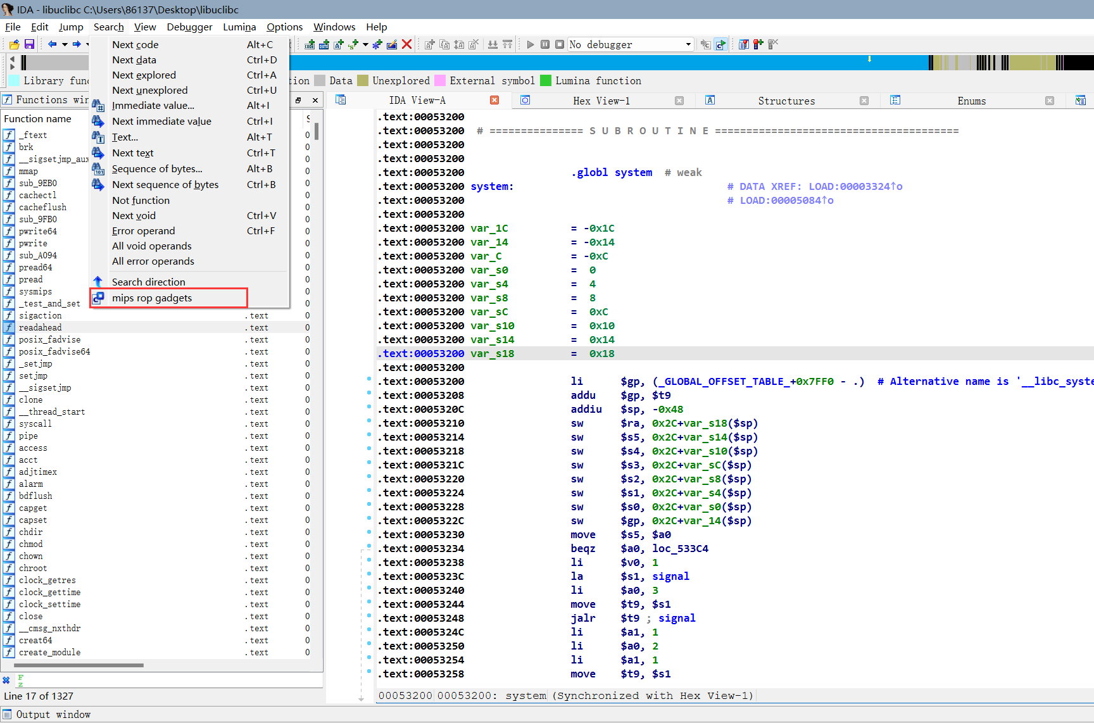Click the Hex View-1 tab icon
1094x723 pixels.
pyautogui.click(x=525, y=100)
